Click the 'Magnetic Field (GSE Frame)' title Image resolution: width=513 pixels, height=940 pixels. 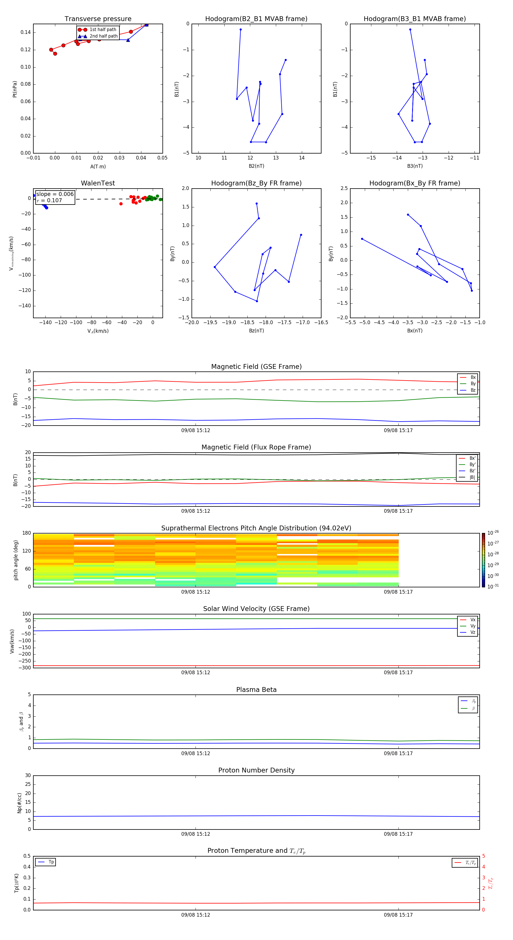256,367
